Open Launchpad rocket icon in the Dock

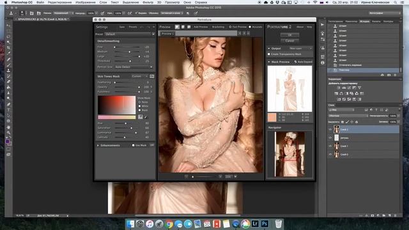click(x=159, y=224)
